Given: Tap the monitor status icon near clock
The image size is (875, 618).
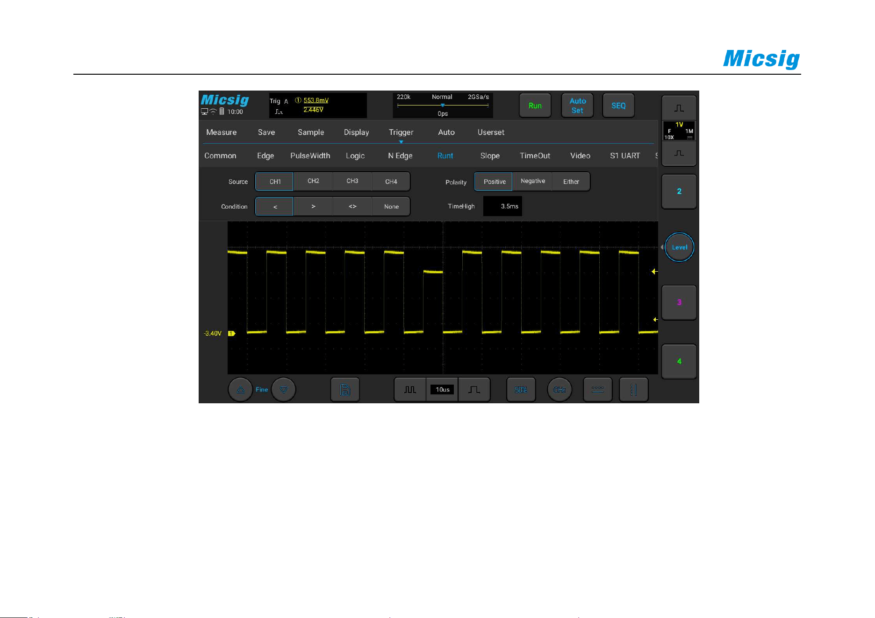Looking at the screenshot, I should (x=204, y=112).
